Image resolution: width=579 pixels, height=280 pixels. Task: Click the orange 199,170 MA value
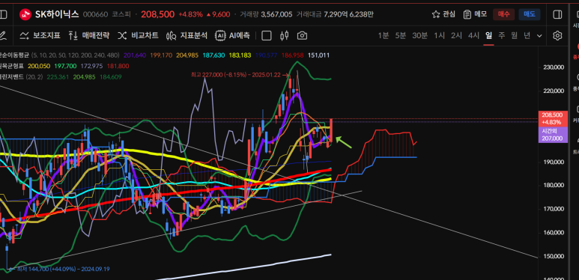coord(161,55)
